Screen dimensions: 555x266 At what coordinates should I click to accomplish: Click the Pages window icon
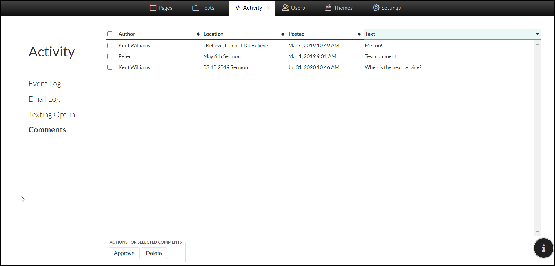(153, 7)
